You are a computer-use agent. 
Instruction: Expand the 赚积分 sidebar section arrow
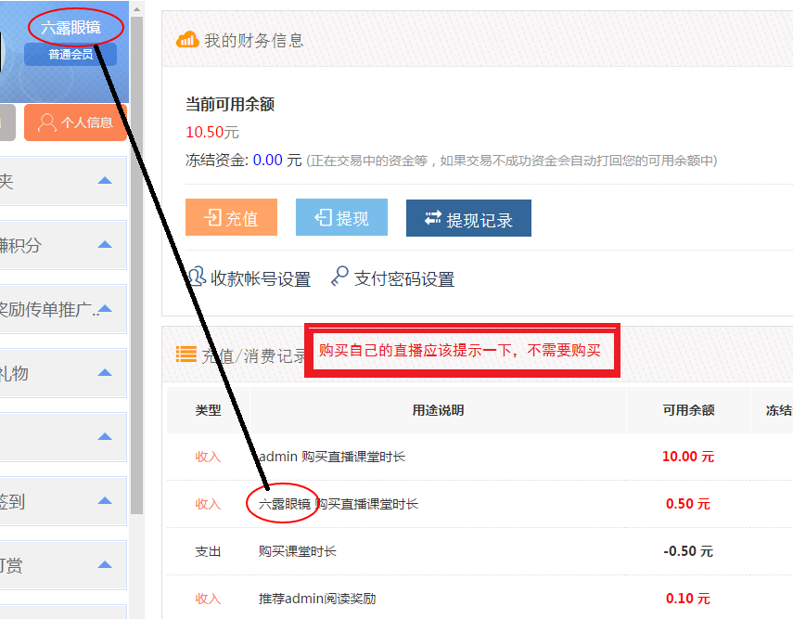(x=105, y=245)
